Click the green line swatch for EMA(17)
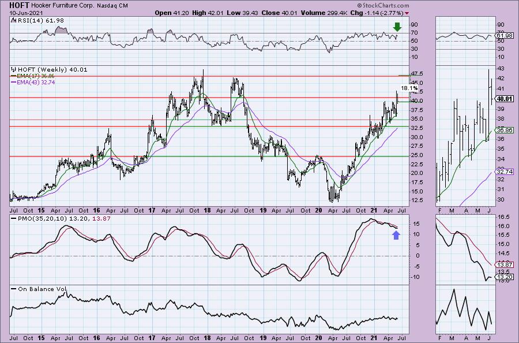This screenshot has height=343, width=519. [14, 76]
